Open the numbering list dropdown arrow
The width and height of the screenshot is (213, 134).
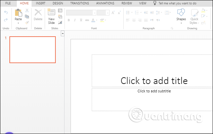141,12
